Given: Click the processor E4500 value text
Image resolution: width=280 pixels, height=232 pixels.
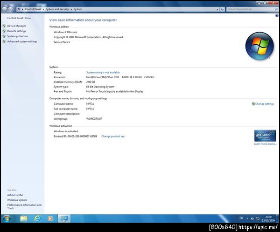Looking at the screenshot, I should 120,77.
